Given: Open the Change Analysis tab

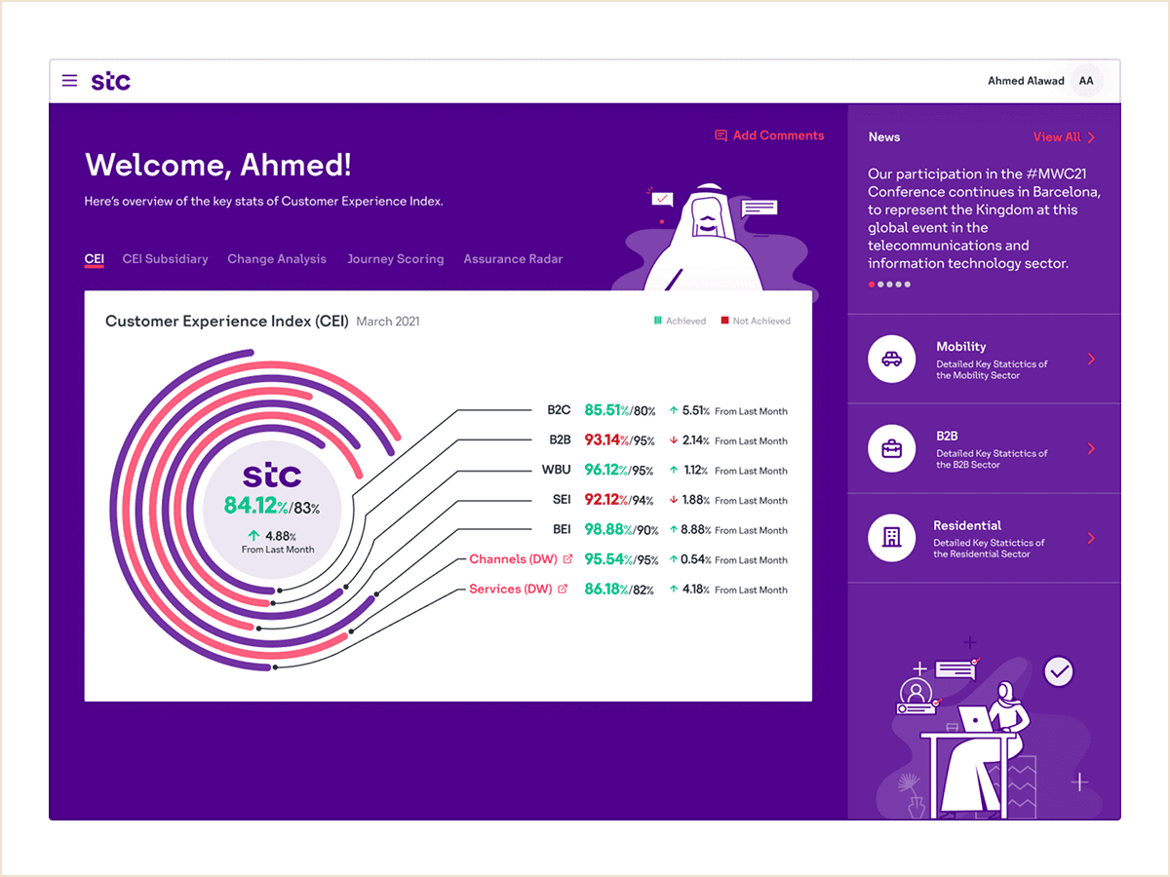Looking at the screenshot, I should 277,259.
